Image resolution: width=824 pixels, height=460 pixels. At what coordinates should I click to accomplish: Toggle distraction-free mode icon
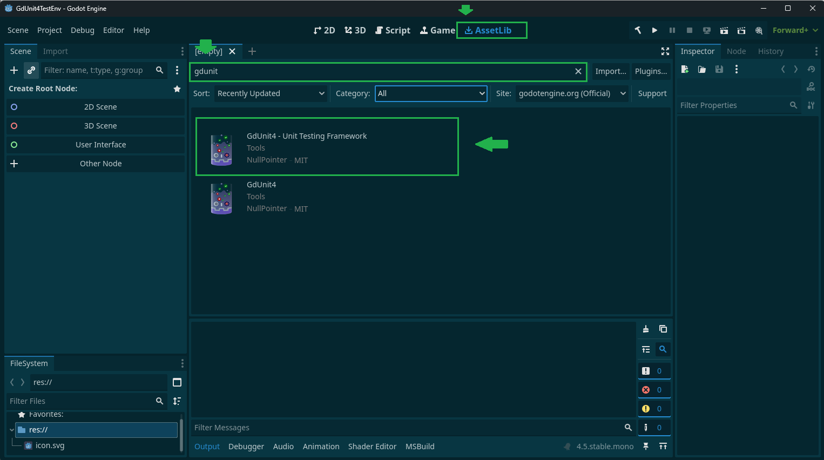coord(665,51)
